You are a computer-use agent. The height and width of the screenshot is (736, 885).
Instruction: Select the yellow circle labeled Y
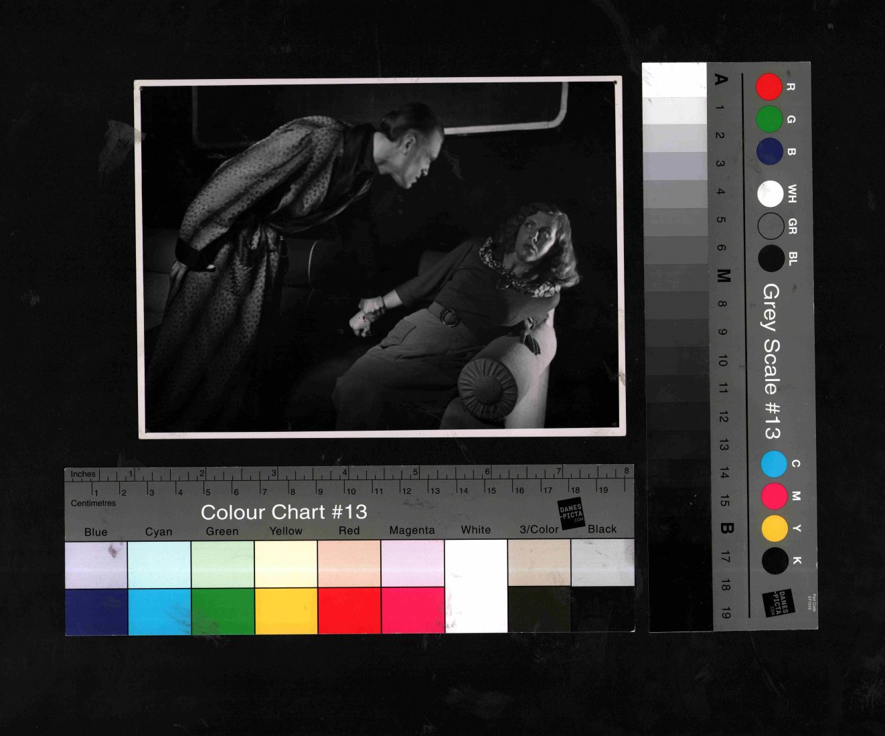775,528
